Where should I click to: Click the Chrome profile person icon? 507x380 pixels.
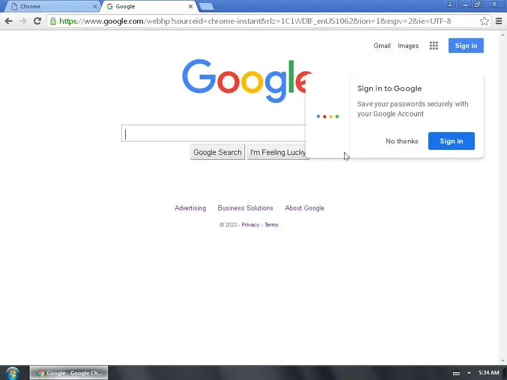click(450, 4)
